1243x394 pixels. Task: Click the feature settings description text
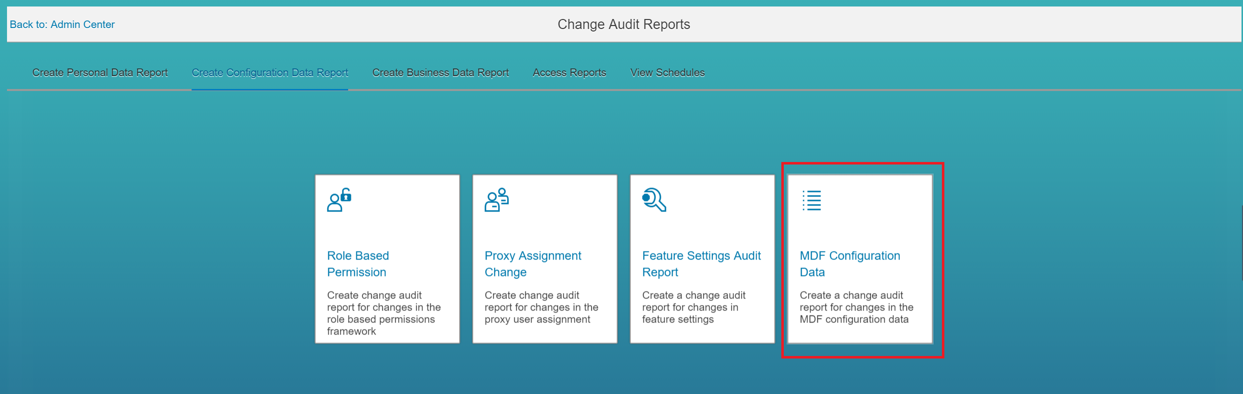(694, 307)
